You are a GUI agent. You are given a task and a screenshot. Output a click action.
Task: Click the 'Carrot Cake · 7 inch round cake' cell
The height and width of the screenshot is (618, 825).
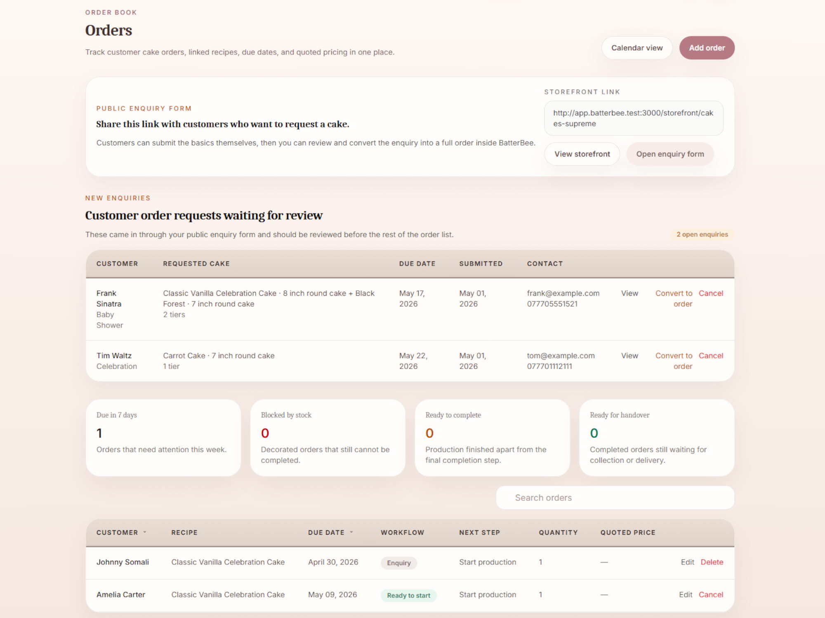[x=219, y=356]
